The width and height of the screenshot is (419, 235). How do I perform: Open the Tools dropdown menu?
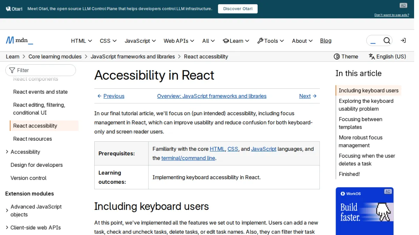click(271, 41)
